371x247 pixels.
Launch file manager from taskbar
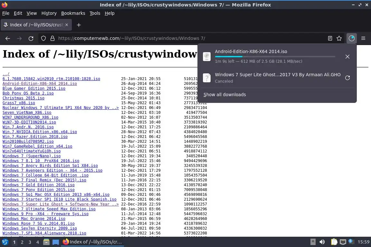[x=46, y=242]
